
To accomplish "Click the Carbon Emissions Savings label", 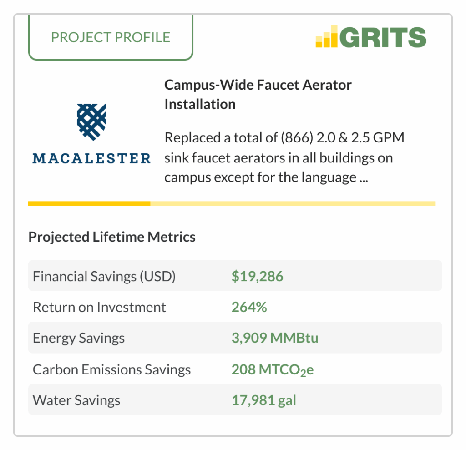I will (x=112, y=370).
